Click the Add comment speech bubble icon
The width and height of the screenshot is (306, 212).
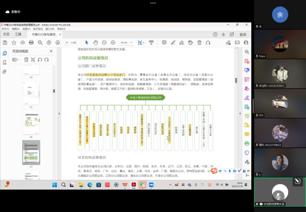pos(164,42)
